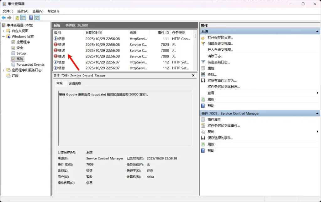This screenshot has width=321, height=202.
Task: Click the 筛选当前日志 funnel filter icon
Action: 203,62
